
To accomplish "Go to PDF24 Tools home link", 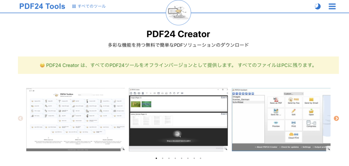I will click(x=42, y=6).
